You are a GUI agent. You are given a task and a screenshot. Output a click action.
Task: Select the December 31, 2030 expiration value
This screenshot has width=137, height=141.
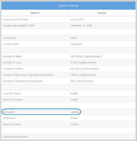(81, 26)
